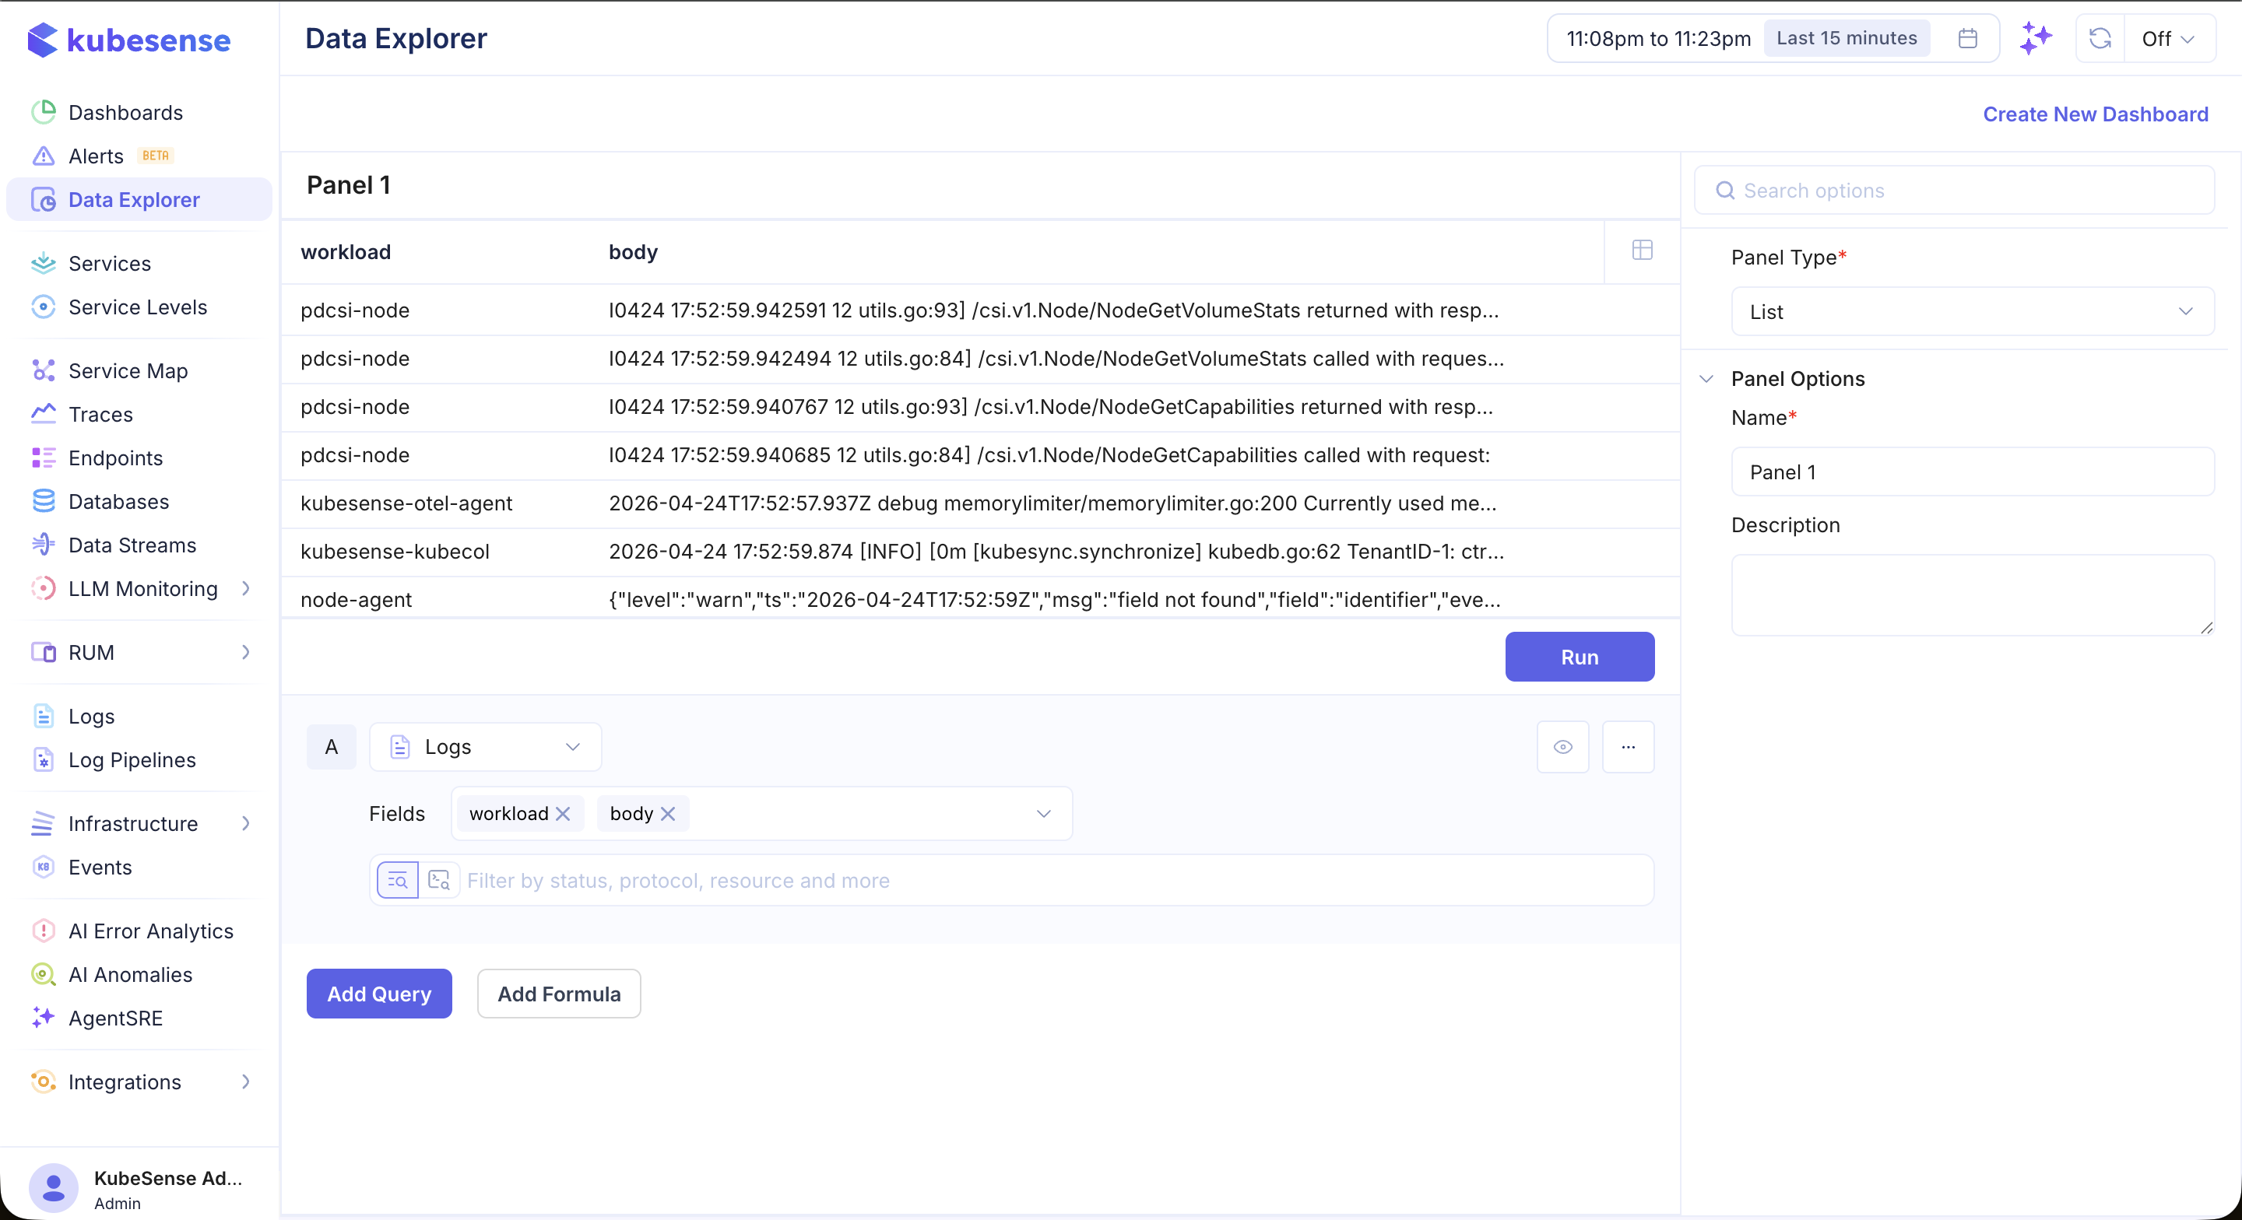The width and height of the screenshot is (2242, 1220).
Task: Click the AI sparkle assistant icon
Action: click(2036, 38)
